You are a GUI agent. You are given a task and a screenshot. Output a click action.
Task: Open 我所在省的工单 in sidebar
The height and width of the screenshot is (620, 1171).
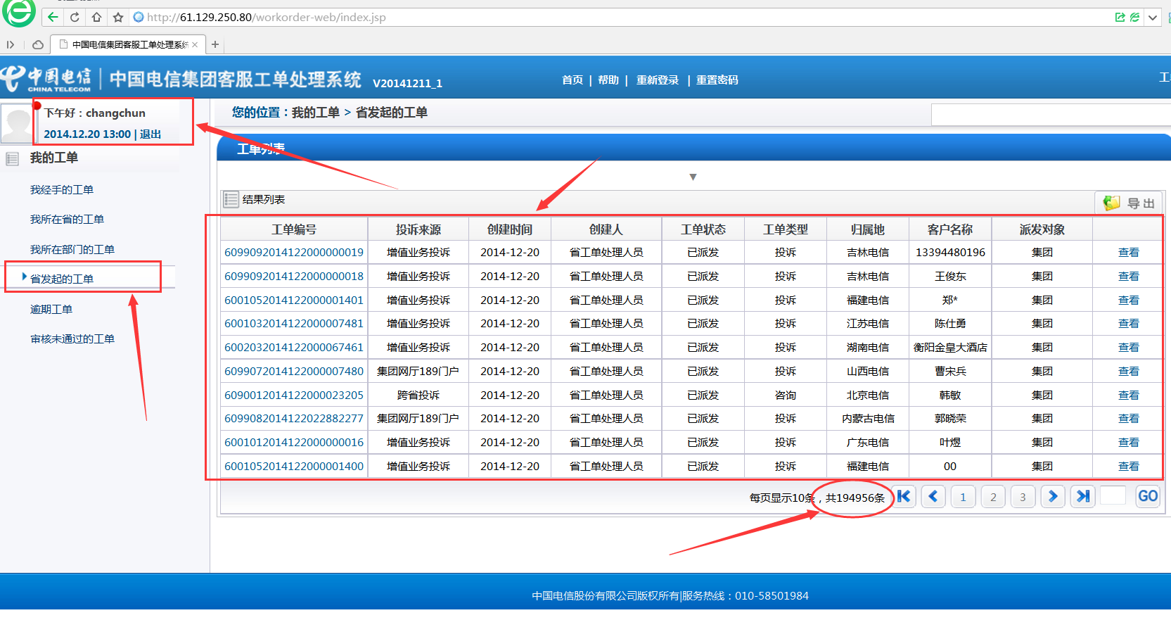[x=67, y=219]
